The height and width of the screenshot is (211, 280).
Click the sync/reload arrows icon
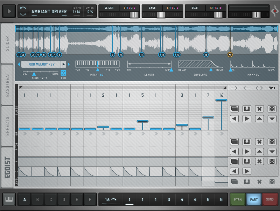click(23, 11)
